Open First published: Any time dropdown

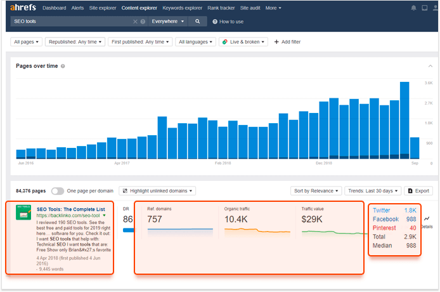[x=140, y=42]
